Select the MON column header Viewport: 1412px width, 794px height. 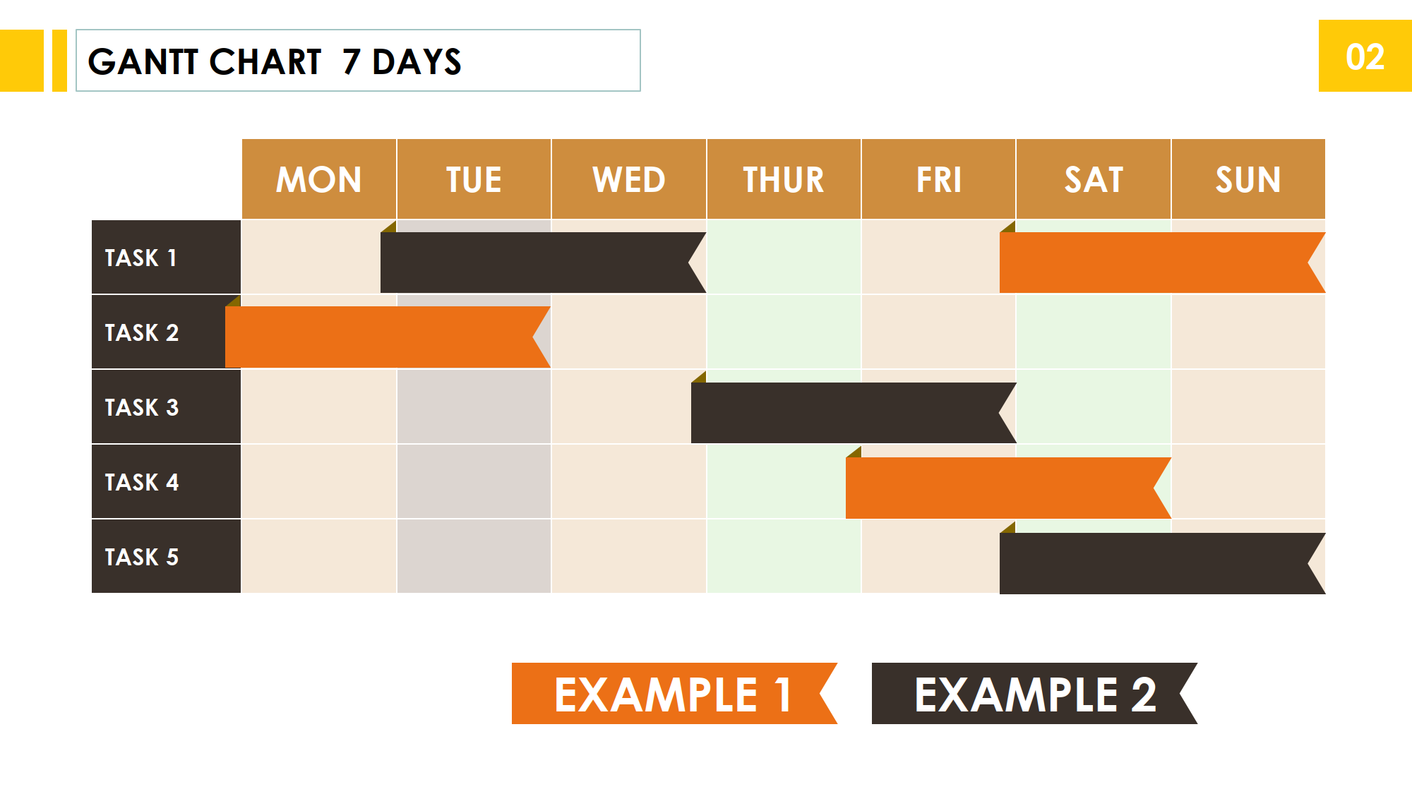(319, 179)
